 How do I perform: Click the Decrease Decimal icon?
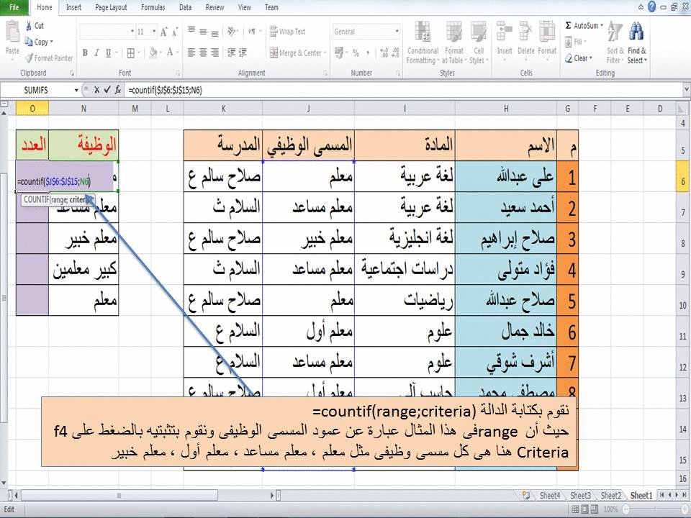pos(395,53)
